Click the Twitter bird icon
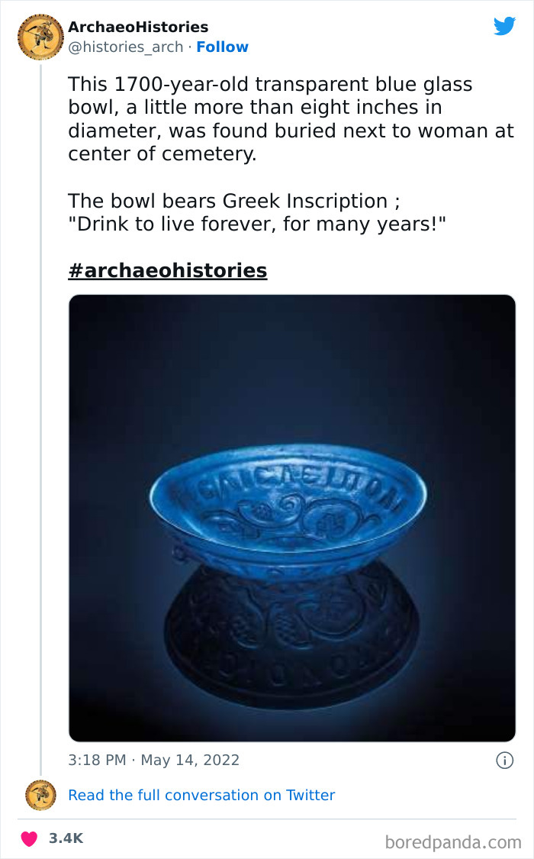The width and height of the screenshot is (534, 859). click(505, 25)
